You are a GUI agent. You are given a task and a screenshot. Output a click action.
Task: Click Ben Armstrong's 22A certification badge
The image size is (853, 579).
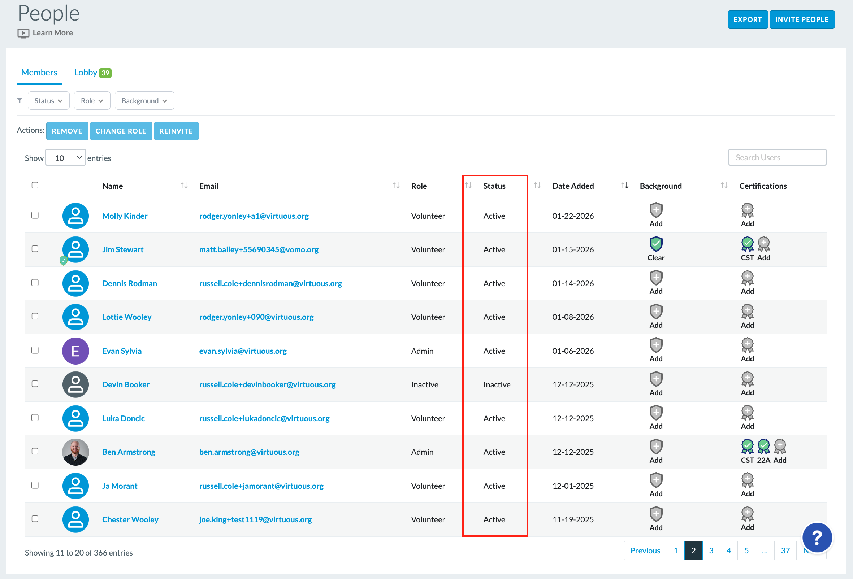pos(763,447)
